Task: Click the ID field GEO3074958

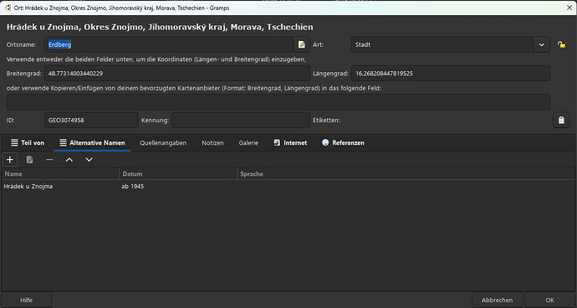Action: click(91, 121)
